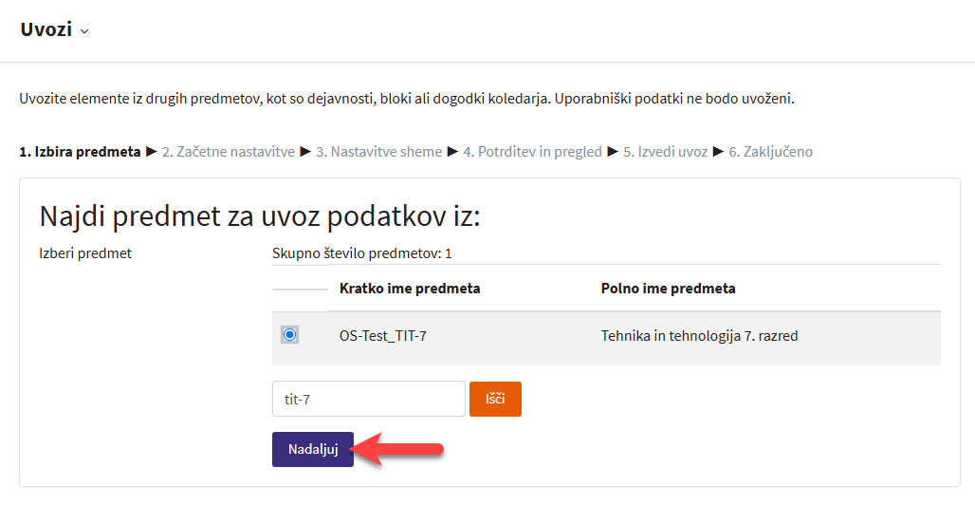This screenshot has width=975, height=505.
Task: Open step 2. Začetne nastavitve
Action: [228, 152]
